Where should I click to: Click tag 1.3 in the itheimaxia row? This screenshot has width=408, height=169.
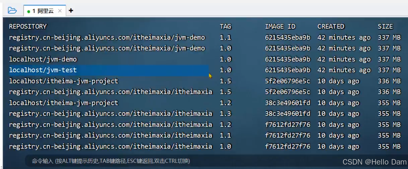225,114
